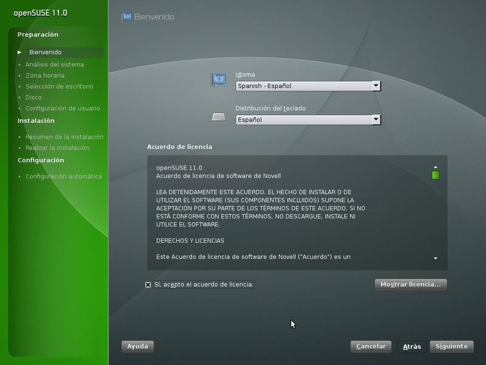486x365 pixels.
Task: Select the Spanish - Español language combo box
Action: click(x=308, y=86)
